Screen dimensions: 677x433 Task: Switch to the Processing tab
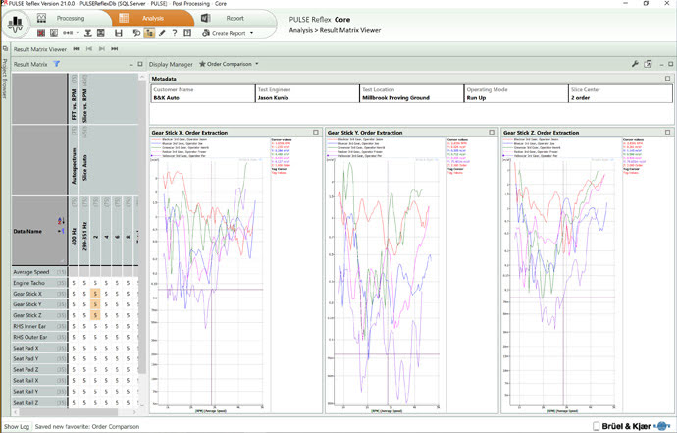71,18
